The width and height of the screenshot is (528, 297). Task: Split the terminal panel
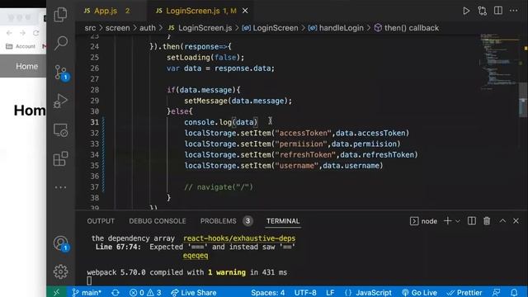[x=471, y=221]
